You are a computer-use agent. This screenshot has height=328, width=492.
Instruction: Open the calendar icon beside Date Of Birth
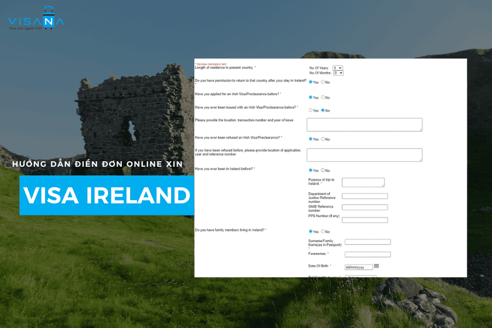pyautogui.click(x=376, y=266)
